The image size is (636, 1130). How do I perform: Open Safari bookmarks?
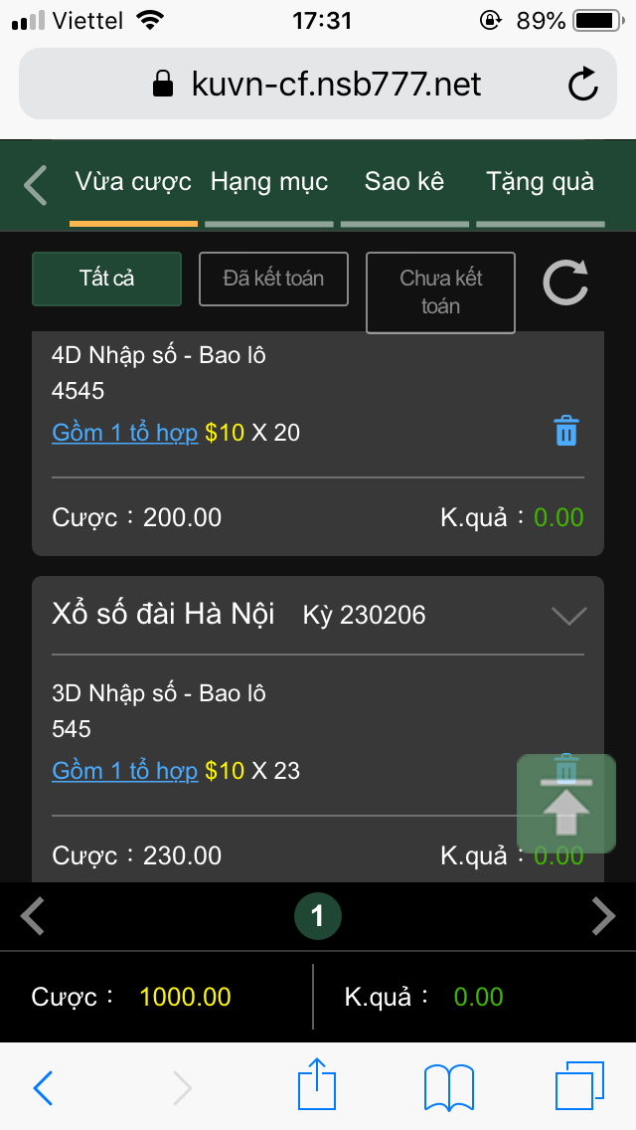point(448,1086)
